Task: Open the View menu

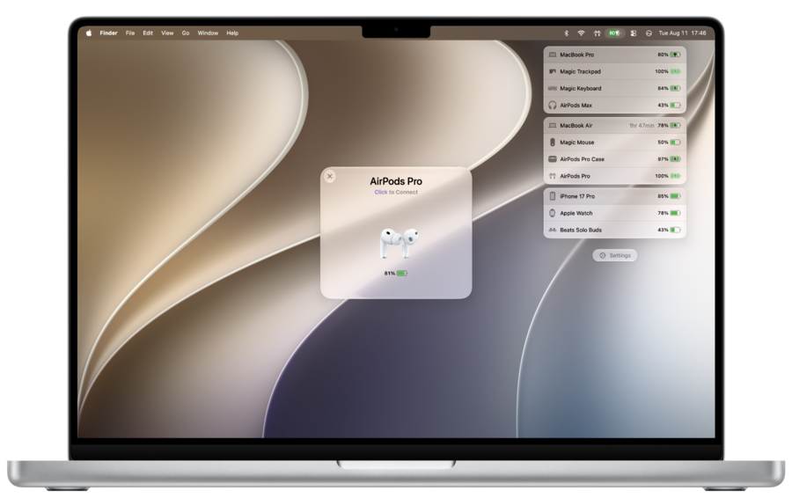Action: (167, 33)
